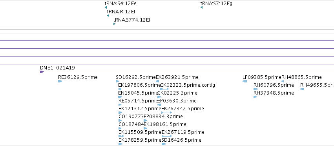Screen dimensions: 334x146
Task: Click the EK178259.5prime arrow glyph
Action: pos(120,144)
